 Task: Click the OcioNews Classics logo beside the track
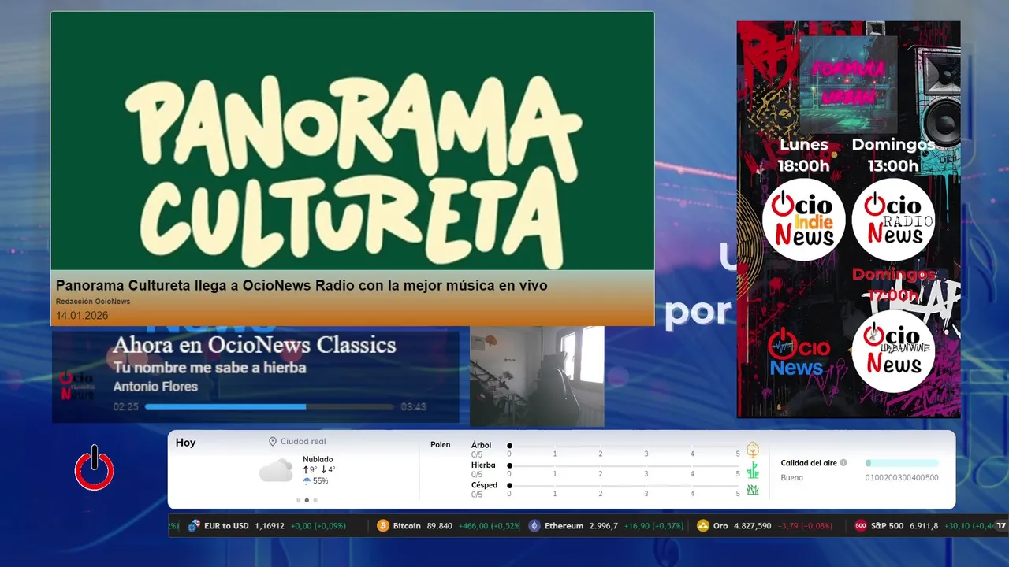(x=77, y=385)
